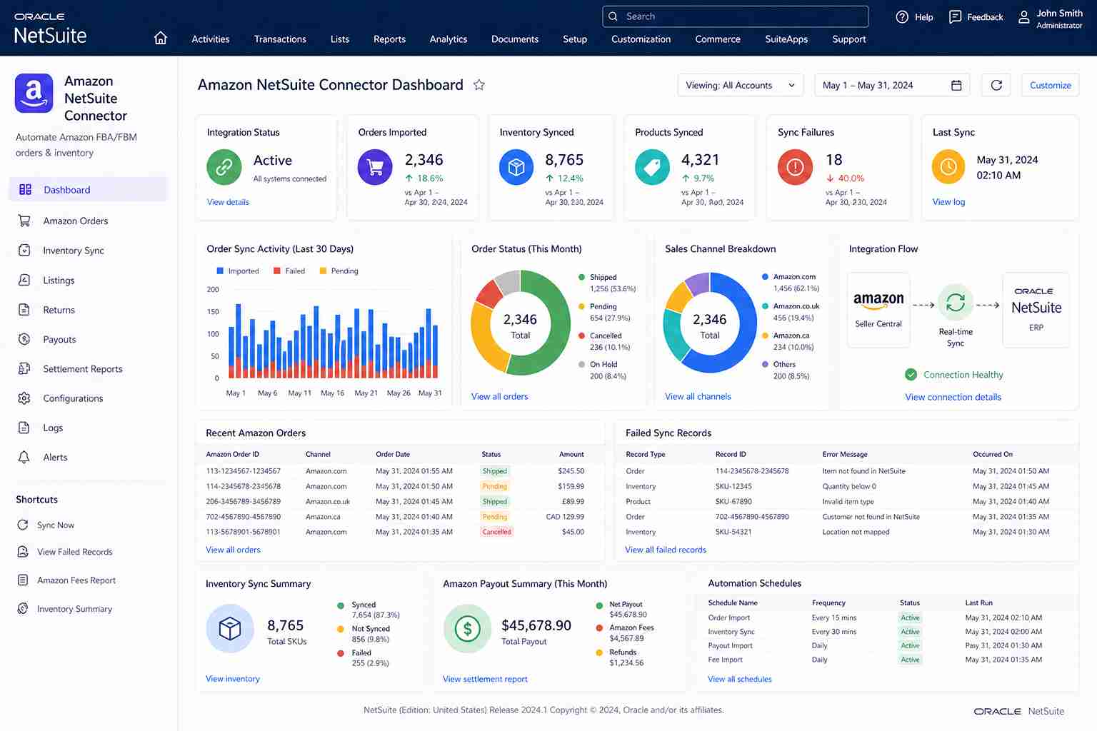The width and height of the screenshot is (1097, 731).
Task: Click the yellow Last Sync clock icon
Action: pos(948,167)
